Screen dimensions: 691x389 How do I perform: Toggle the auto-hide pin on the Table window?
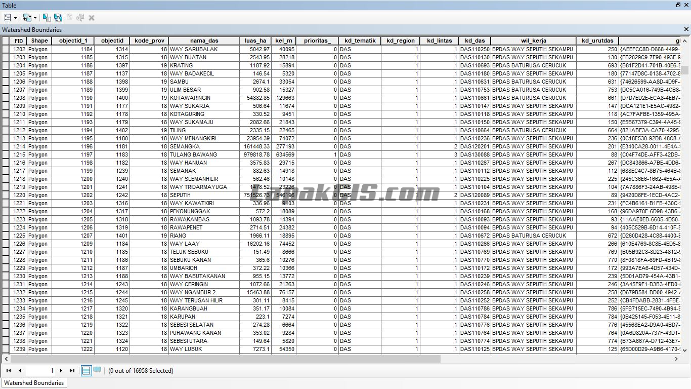click(x=678, y=5)
